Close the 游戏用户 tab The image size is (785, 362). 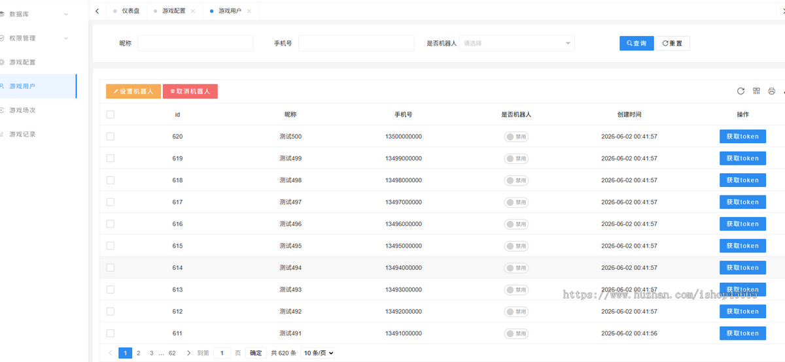click(x=249, y=11)
